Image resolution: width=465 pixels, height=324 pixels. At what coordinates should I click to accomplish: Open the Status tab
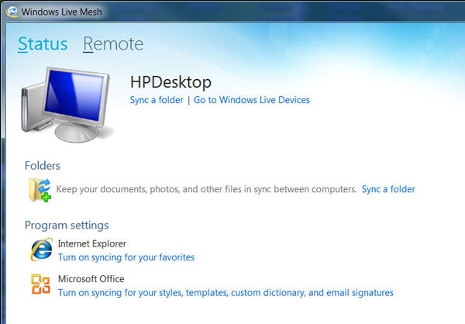click(43, 44)
